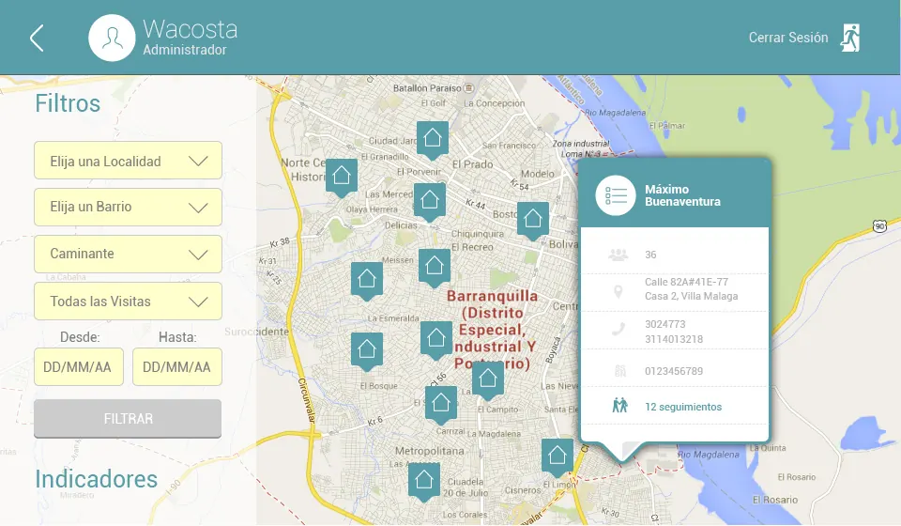Open the Wacosta user avatar icon

[112, 38]
